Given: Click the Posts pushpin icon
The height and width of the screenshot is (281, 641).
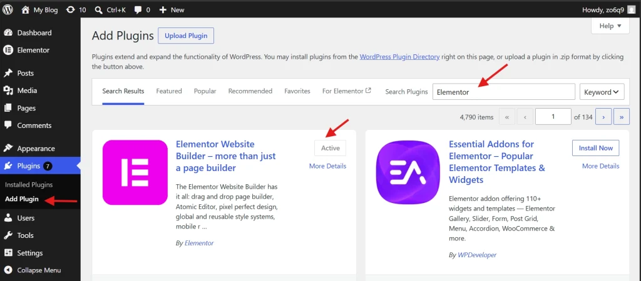Looking at the screenshot, I should click(x=8, y=73).
